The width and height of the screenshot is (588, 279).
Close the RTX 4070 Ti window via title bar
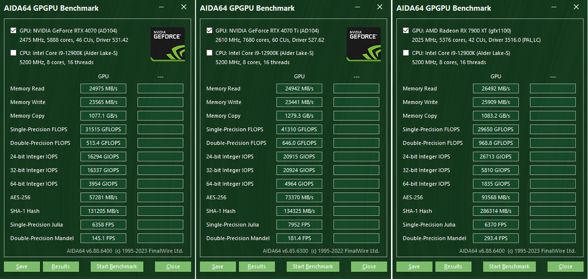[380, 7]
